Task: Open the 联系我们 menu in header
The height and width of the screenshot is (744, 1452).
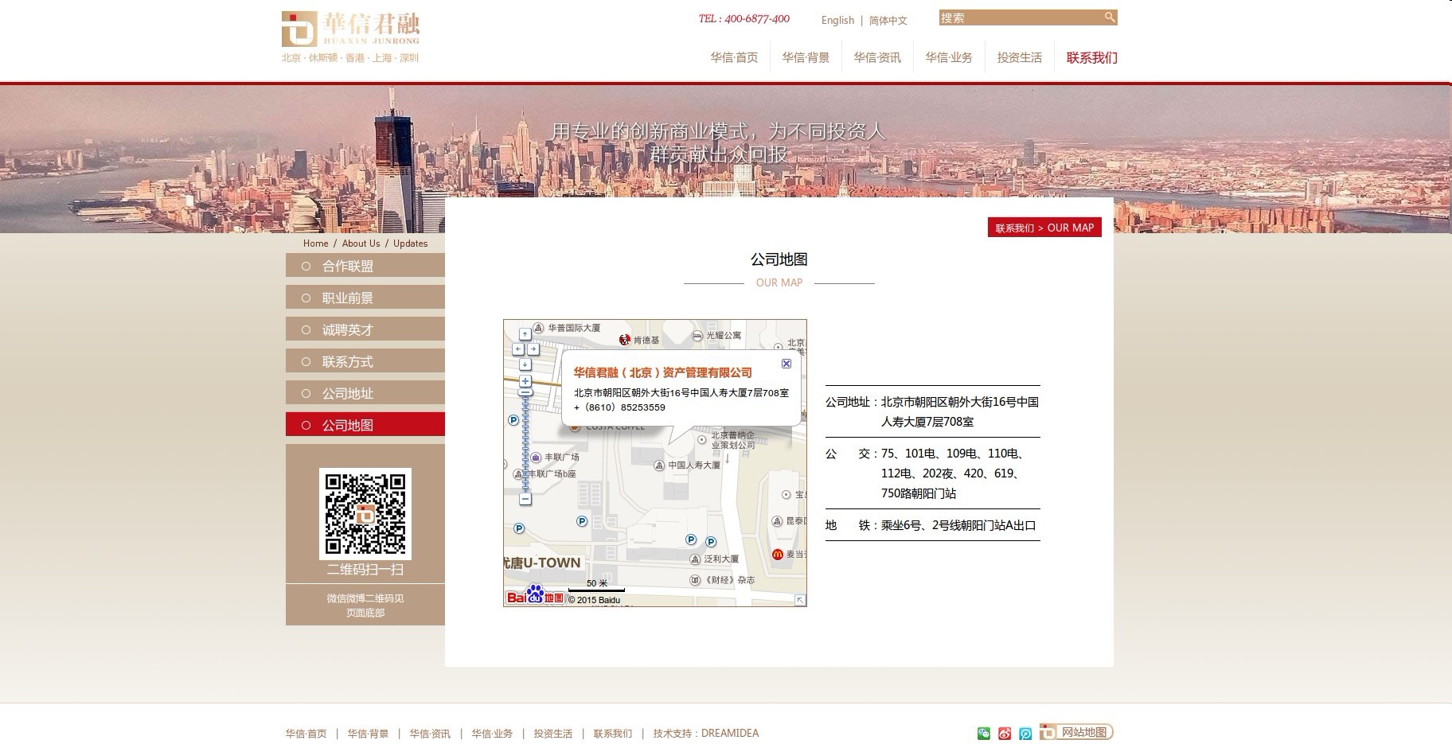Action: (1092, 57)
